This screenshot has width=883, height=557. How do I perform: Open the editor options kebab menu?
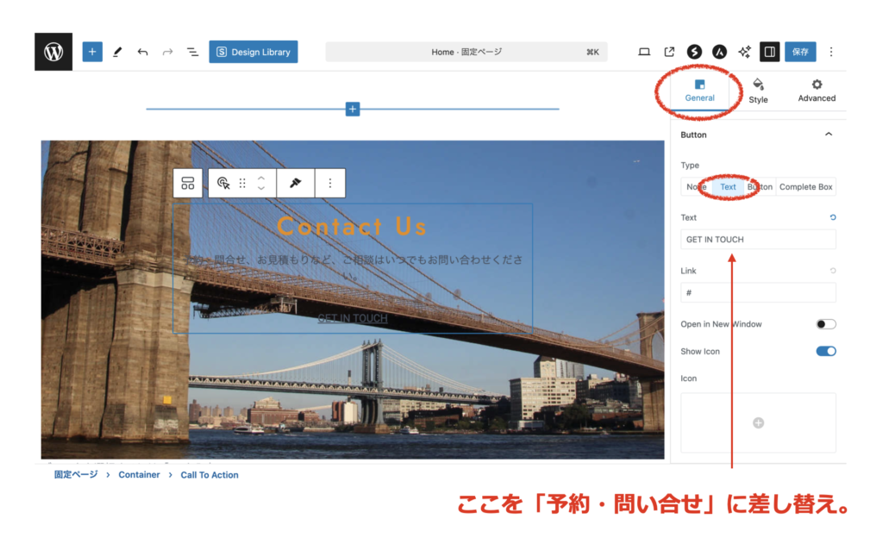pyautogui.click(x=831, y=52)
